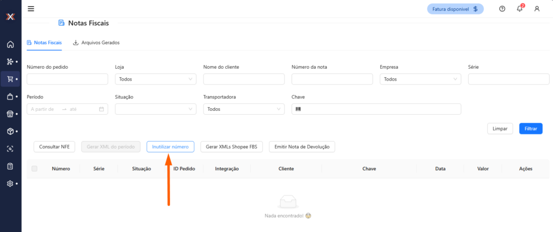Screen dimensions: 553x232
Task: Expand the Transportadora dropdown
Action: (x=244, y=109)
